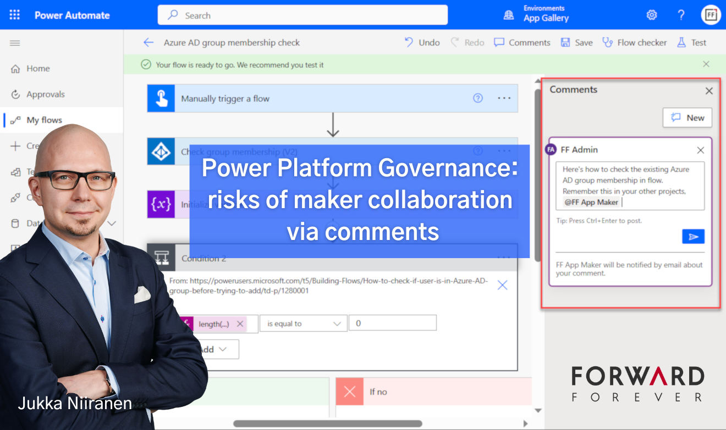The width and height of the screenshot is (726, 430).
Task: Dismiss the green flow ready banner
Action: point(706,64)
